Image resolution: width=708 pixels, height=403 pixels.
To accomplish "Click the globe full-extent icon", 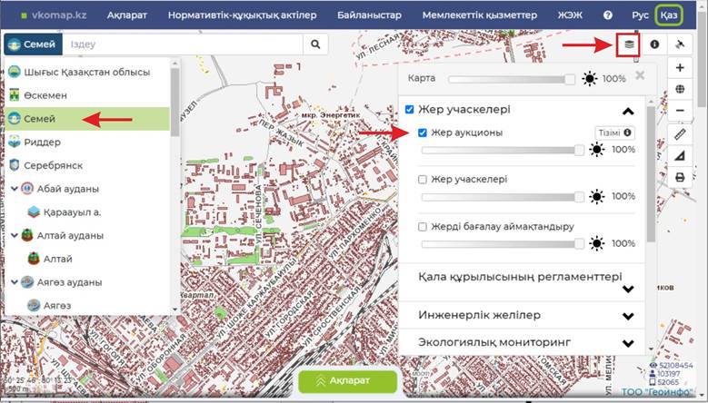I will point(680,90).
